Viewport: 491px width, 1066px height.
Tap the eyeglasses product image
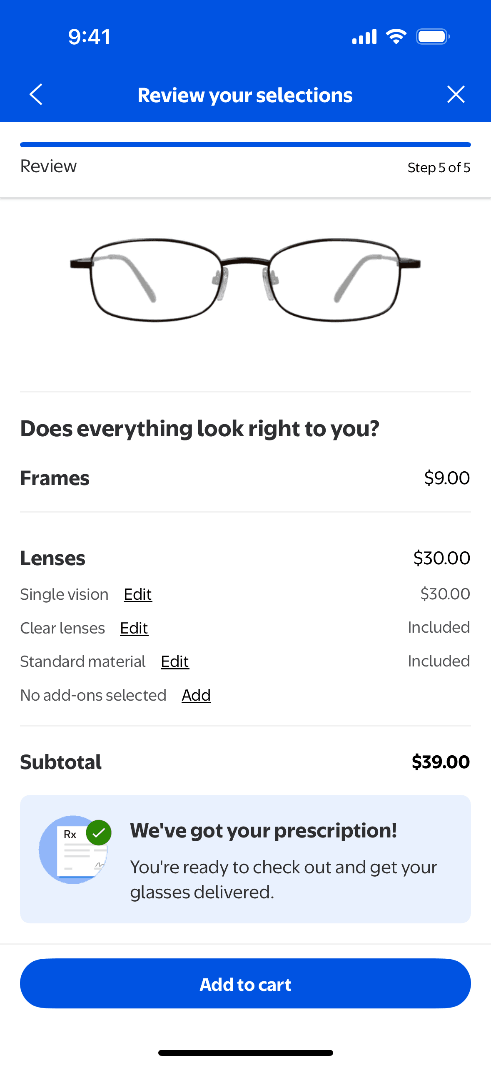coord(245,279)
